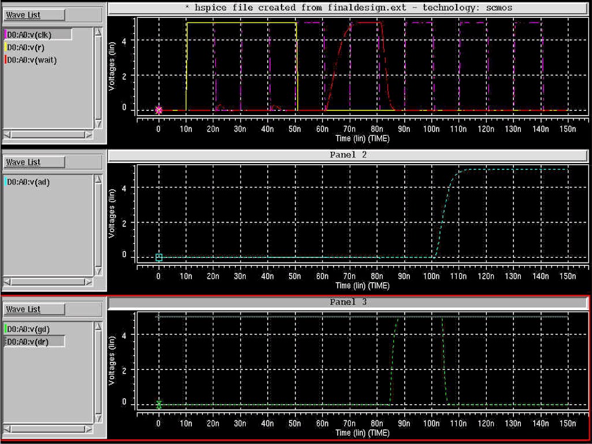Screen dimensions: 592x444
Task: Click the green hourglass marker at time 0 in Panel 3
Action: click(159, 405)
